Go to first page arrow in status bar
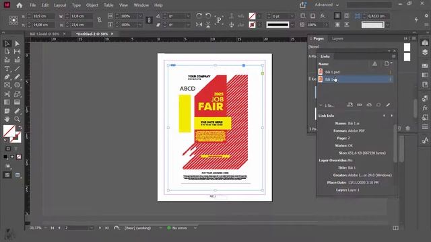The image size is (431, 242). 53,228
